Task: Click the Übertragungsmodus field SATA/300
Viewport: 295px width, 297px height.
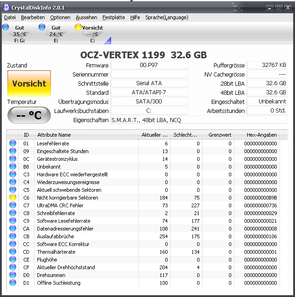Action: coord(149,102)
